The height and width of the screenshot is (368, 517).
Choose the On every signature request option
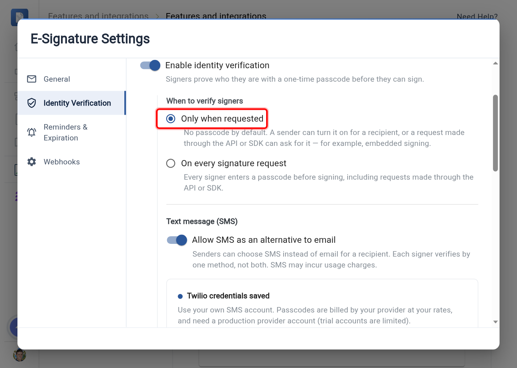(171, 163)
